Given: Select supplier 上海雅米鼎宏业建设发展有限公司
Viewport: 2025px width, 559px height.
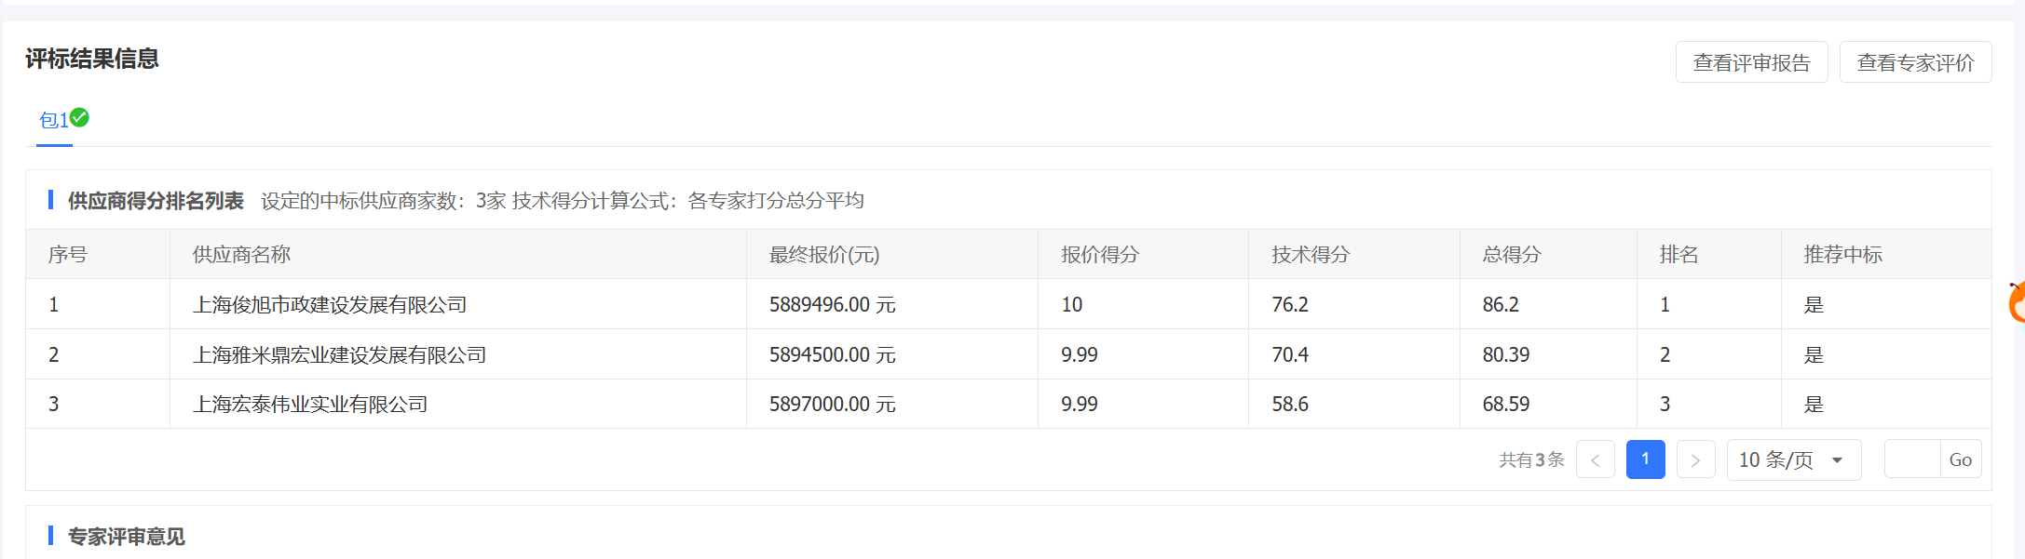Looking at the screenshot, I should click(x=339, y=355).
